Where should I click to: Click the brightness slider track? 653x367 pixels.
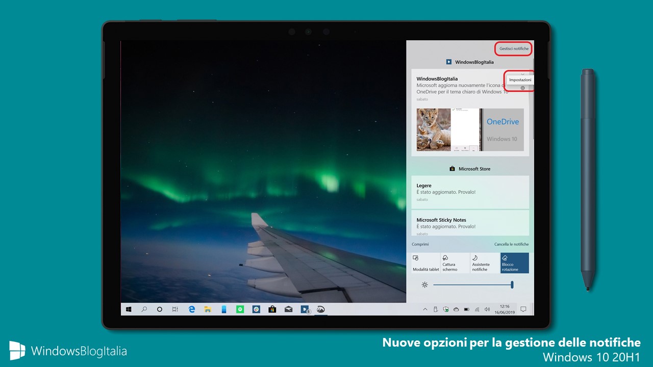click(x=472, y=284)
